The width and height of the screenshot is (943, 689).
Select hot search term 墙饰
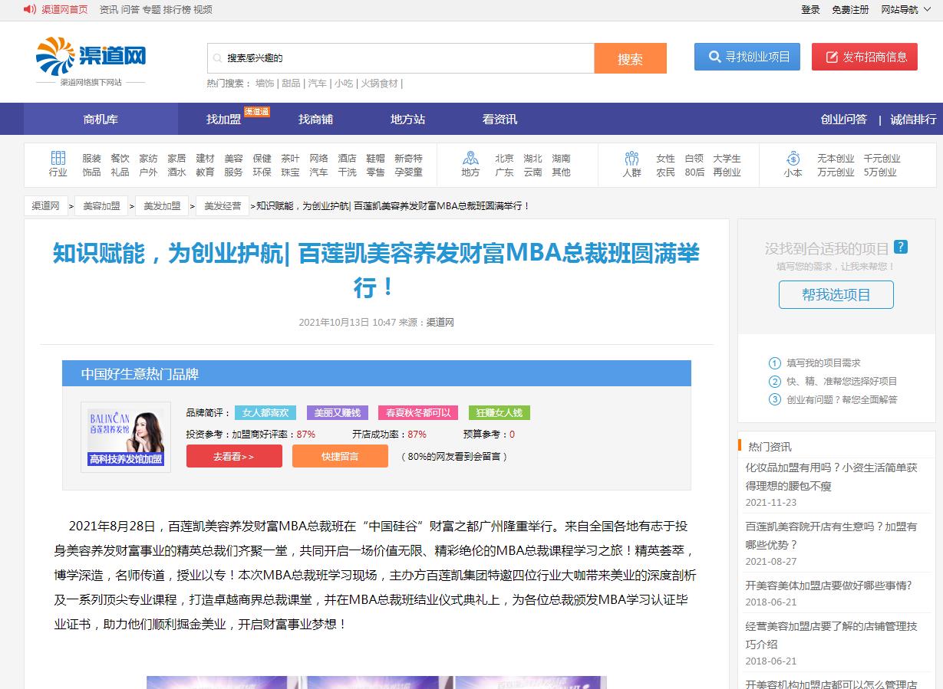point(265,84)
